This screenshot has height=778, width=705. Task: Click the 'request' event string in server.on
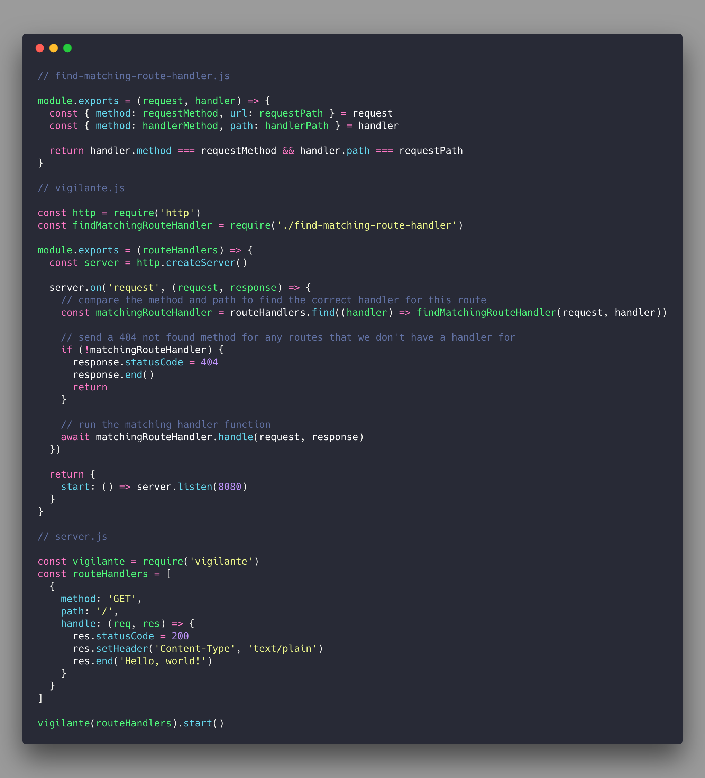tap(134, 288)
